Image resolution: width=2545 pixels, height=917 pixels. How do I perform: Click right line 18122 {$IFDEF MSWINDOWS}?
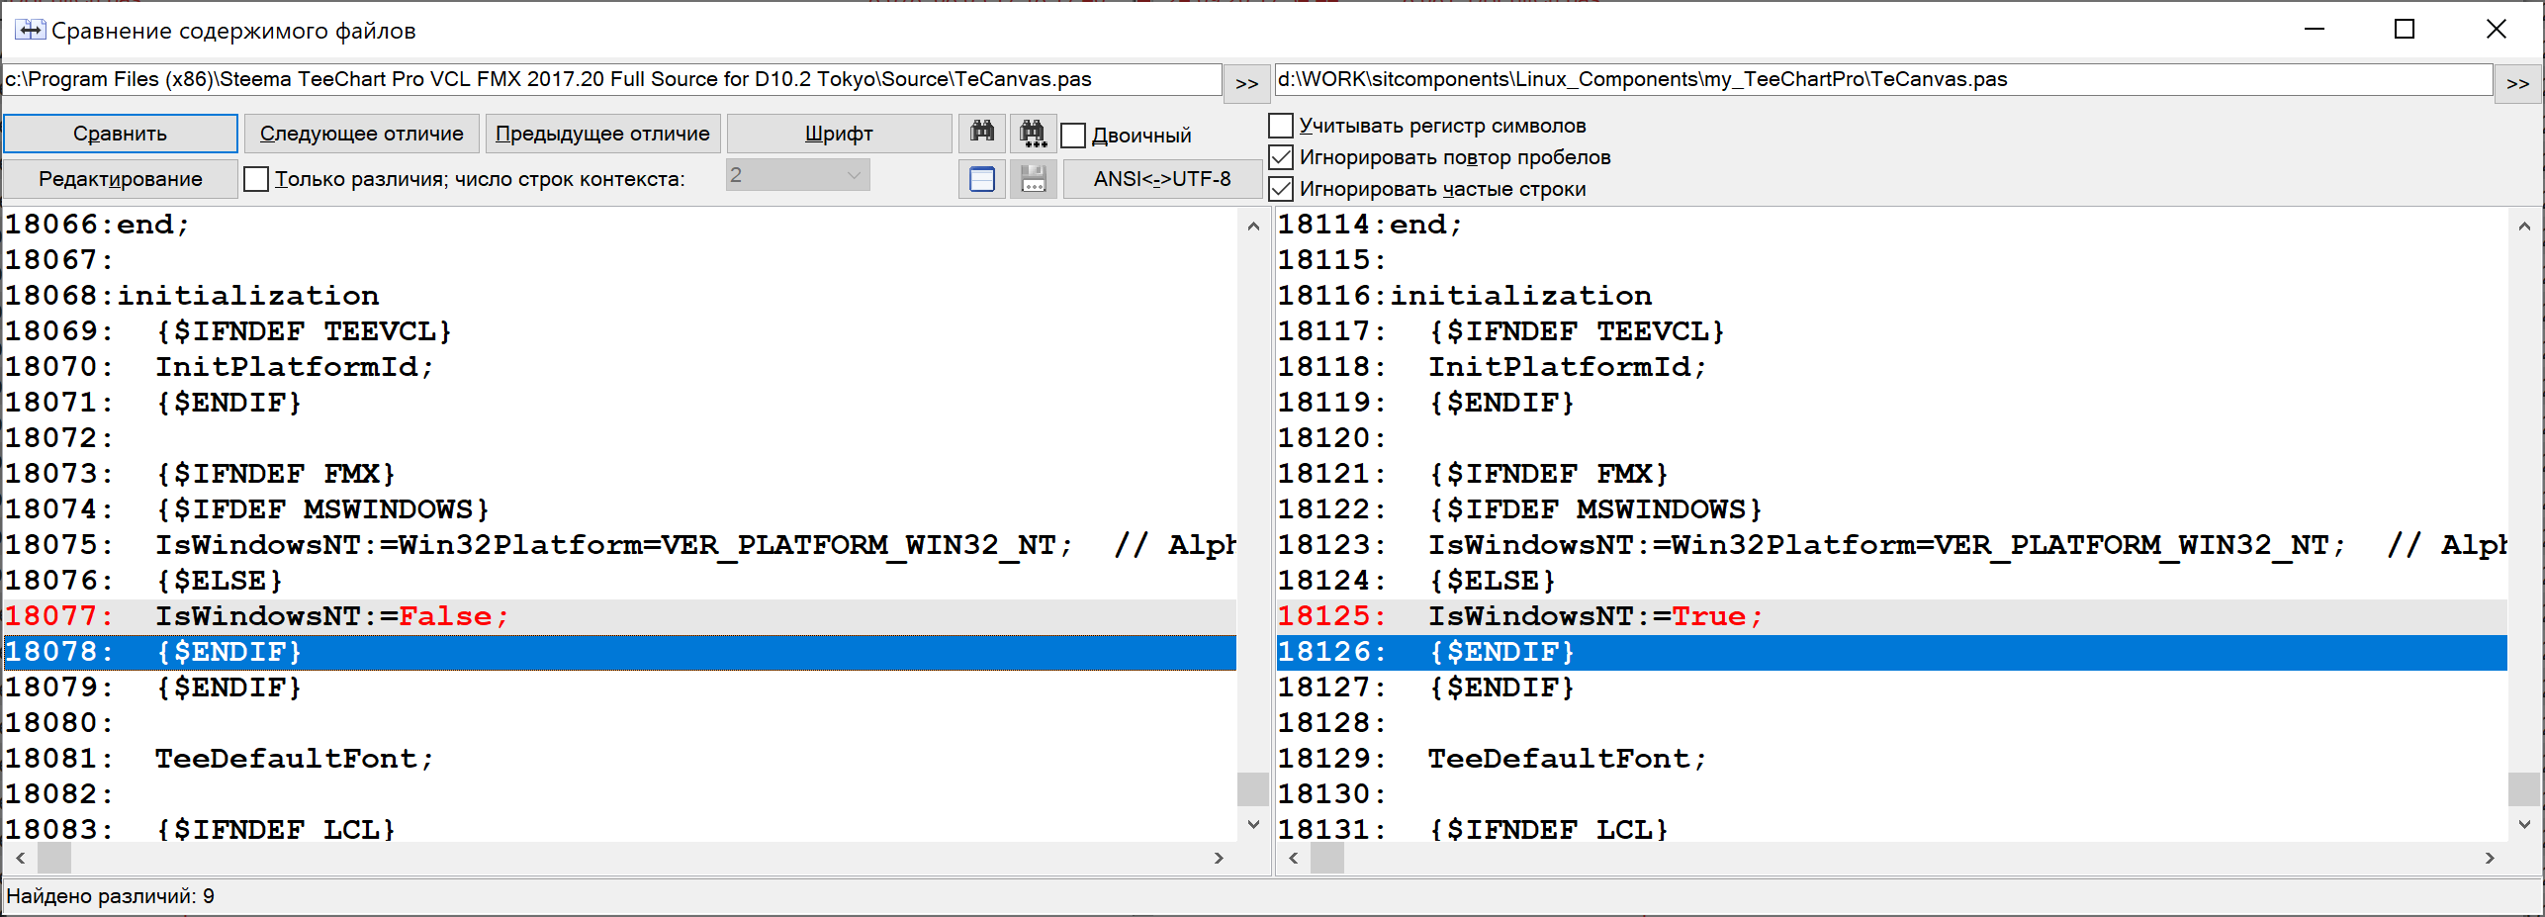pos(1892,509)
